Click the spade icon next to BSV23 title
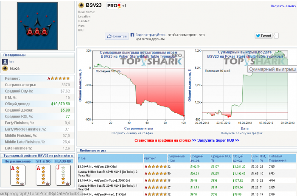The height and width of the screenshot is (196, 297). point(81,5)
